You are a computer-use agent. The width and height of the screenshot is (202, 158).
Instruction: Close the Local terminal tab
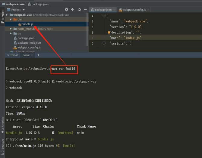[x=32, y=55]
